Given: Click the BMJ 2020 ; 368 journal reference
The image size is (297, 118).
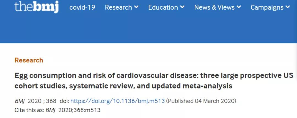Looking at the screenshot, I should tap(35, 101).
